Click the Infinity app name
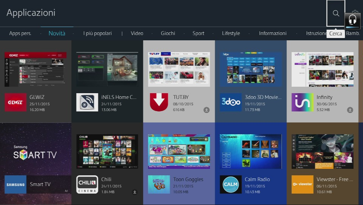The image size is (363, 205). click(x=324, y=97)
